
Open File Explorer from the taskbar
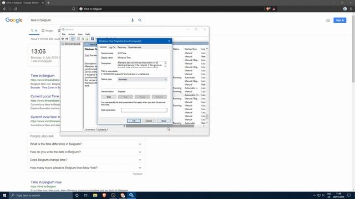[x=95, y=195]
